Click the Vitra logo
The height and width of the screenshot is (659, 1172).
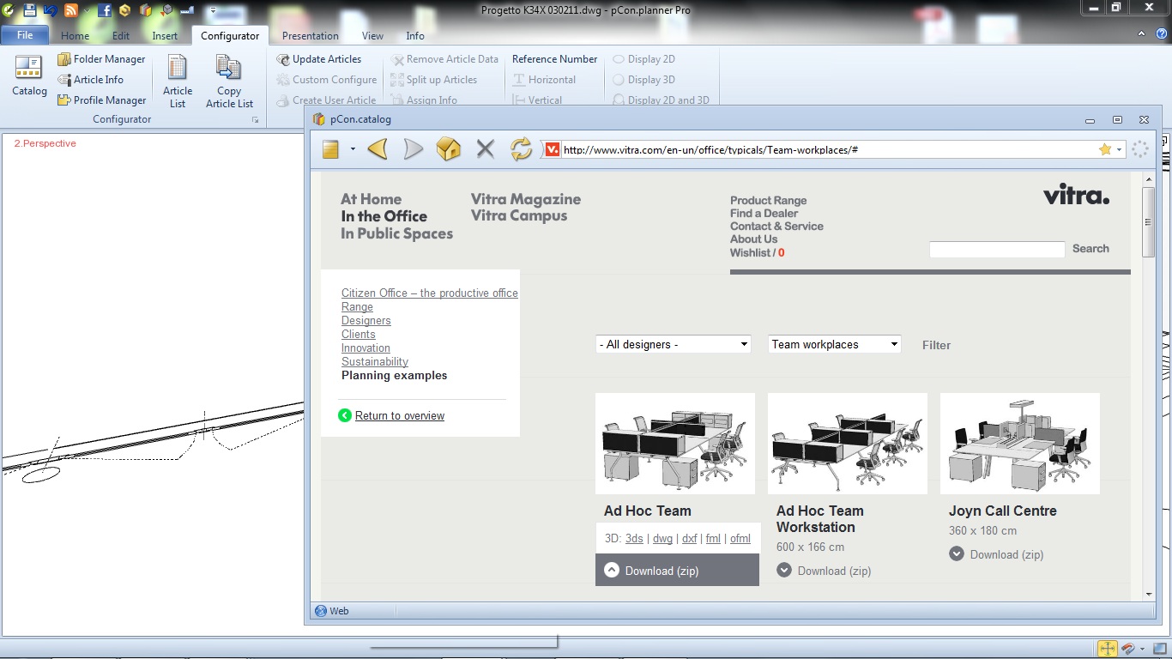1076,196
